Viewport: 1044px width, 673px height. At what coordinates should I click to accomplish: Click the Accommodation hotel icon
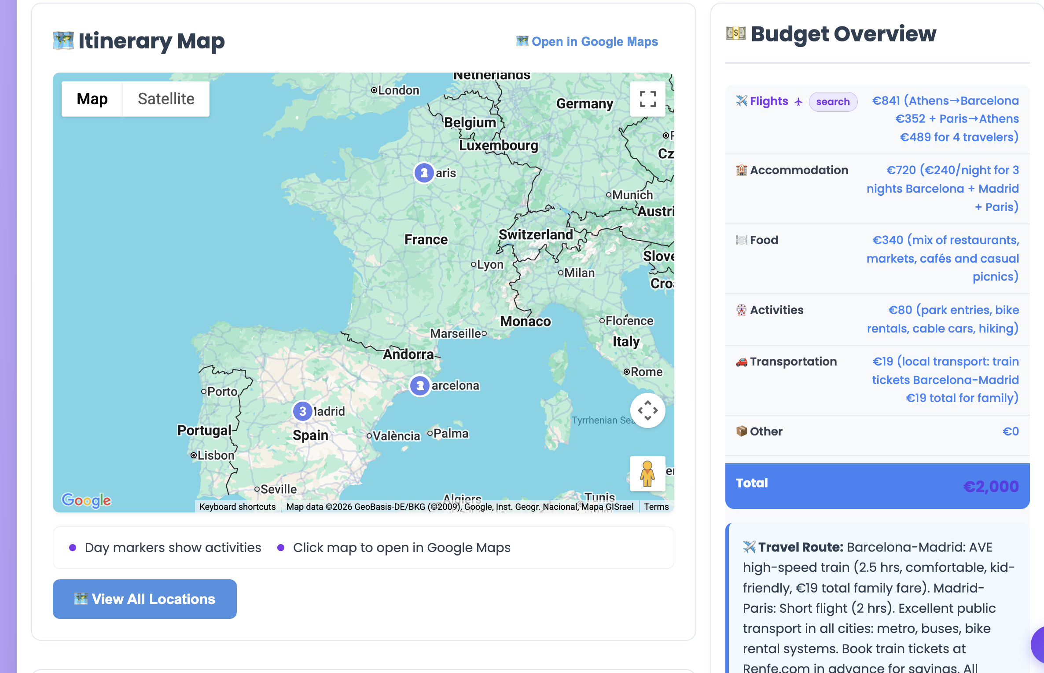coord(742,170)
